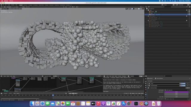Expand the highlighted selected outliner object
Screen dimensions: 191x107
click(x=148, y=15)
